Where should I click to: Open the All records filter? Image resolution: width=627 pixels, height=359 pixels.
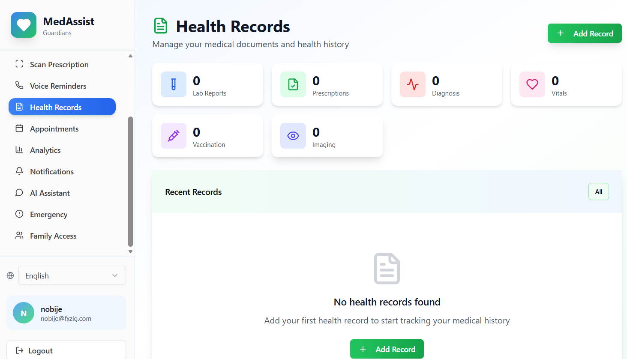598,191
